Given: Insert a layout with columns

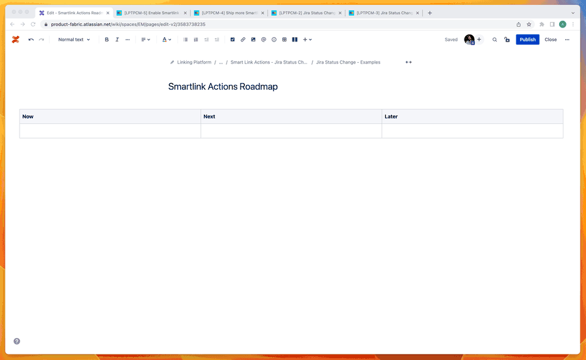Looking at the screenshot, I should [295, 39].
